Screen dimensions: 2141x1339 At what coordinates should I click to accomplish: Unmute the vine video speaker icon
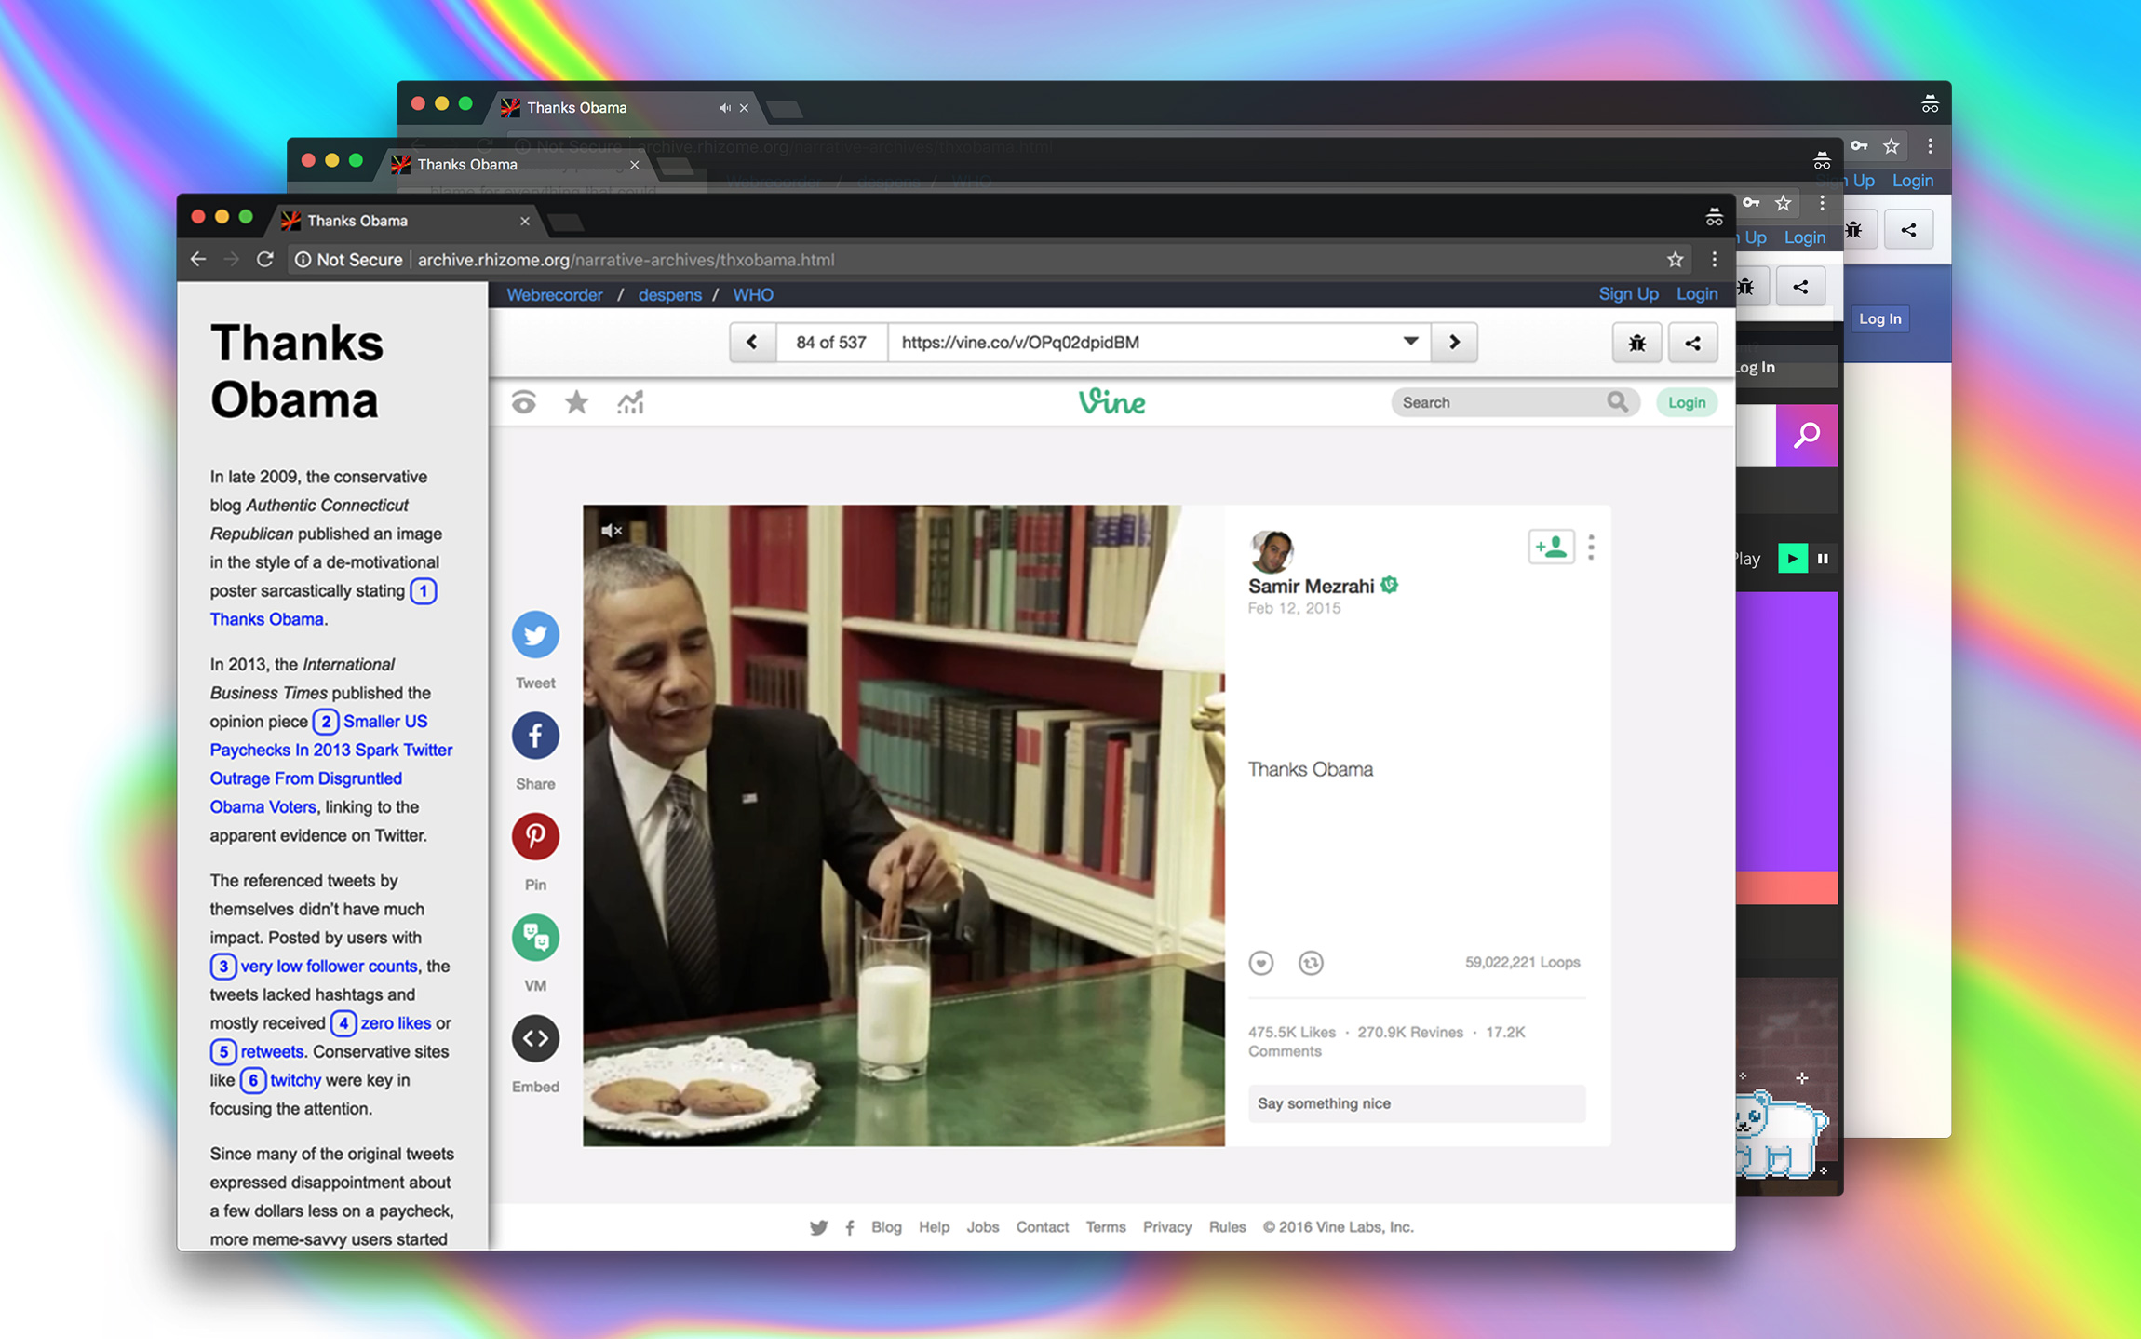(612, 531)
